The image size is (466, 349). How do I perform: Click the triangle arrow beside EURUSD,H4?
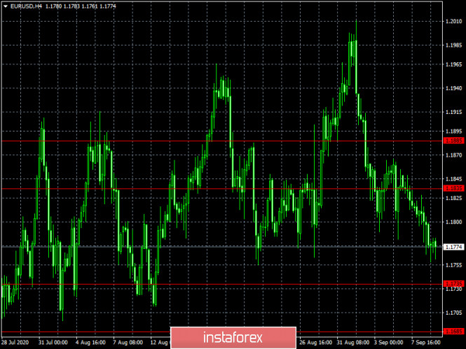[x=5, y=6]
